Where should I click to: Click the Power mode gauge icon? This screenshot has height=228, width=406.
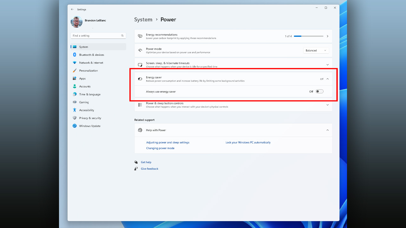coord(140,50)
